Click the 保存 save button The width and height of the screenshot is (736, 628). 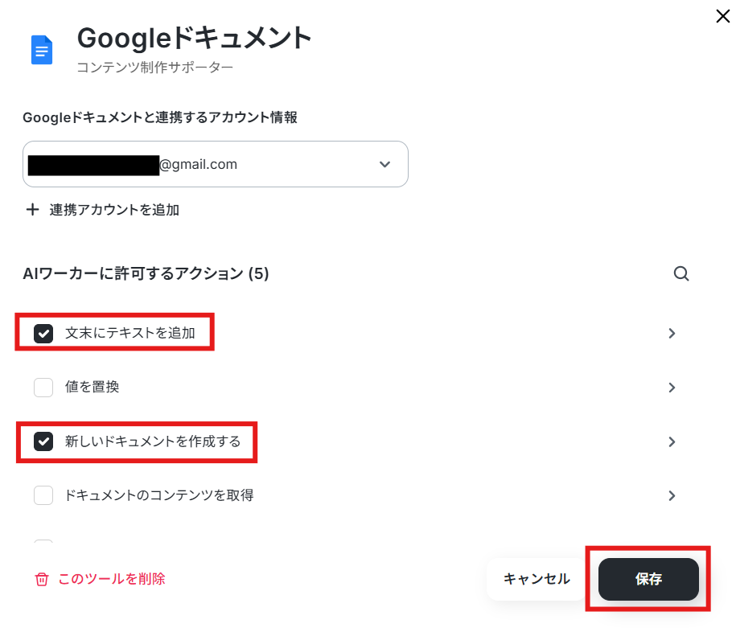(648, 579)
